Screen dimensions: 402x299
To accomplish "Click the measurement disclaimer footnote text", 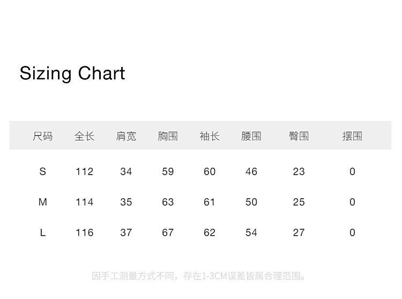I will [x=200, y=276].
